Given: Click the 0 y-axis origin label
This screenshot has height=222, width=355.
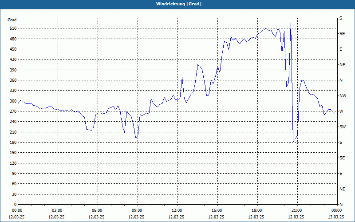Looking at the screenshot, I should coord(16,205).
